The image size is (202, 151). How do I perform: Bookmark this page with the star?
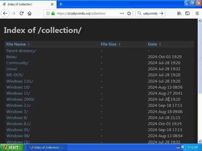tap(129, 13)
